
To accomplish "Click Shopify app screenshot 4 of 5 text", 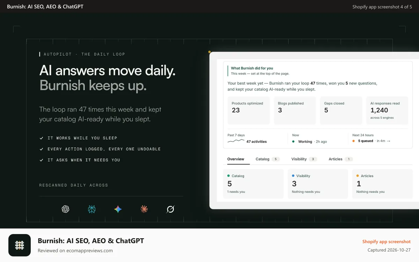I will pos(382,7).
